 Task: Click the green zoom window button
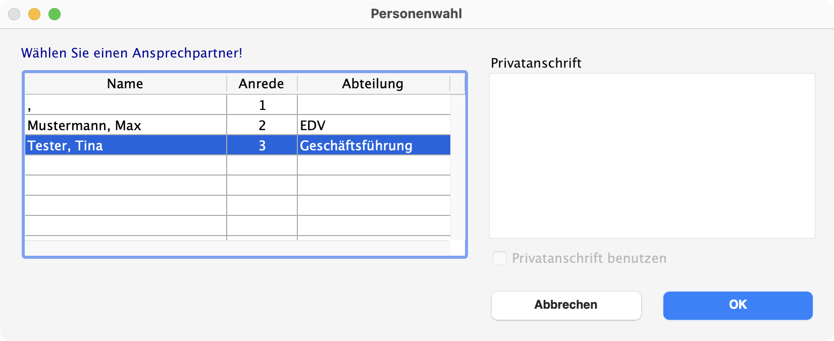click(55, 14)
